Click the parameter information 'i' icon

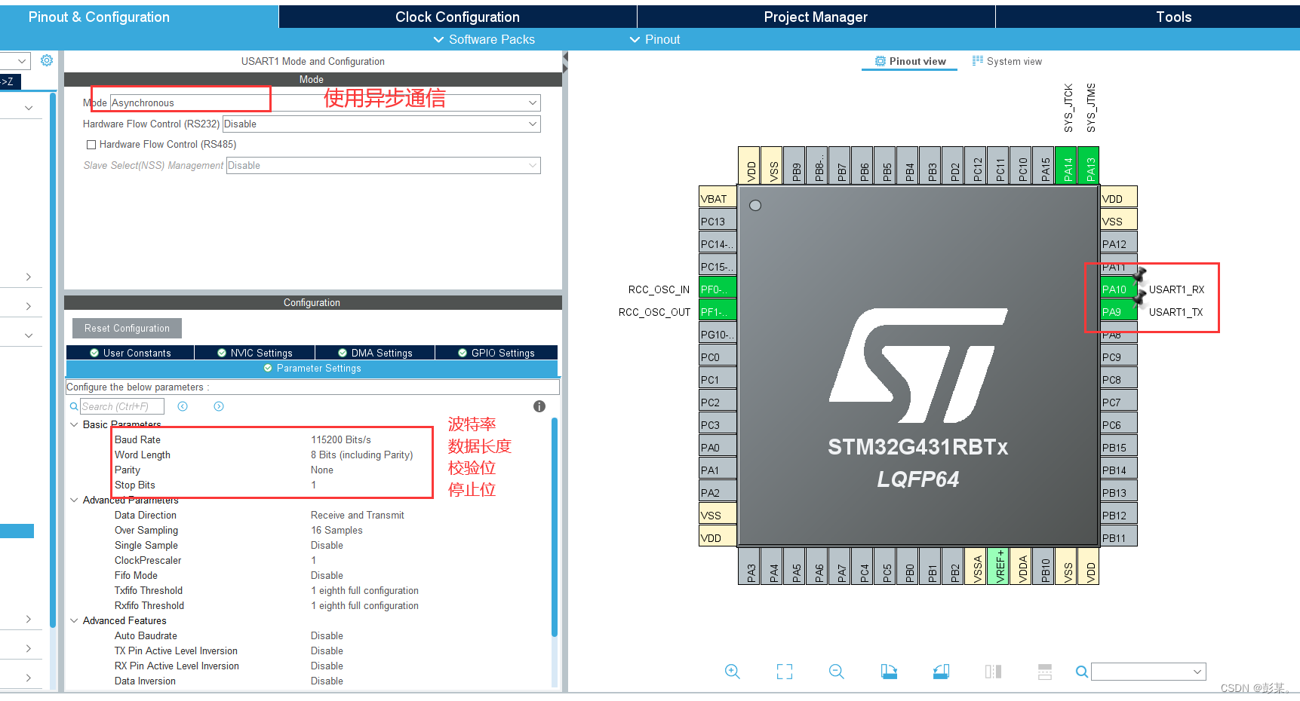click(539, 406)
